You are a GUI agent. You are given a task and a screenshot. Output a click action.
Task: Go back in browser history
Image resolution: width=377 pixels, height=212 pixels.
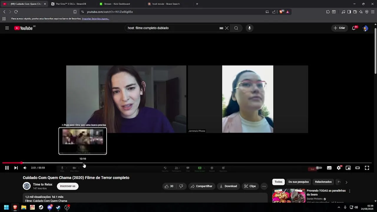point(4,12)
